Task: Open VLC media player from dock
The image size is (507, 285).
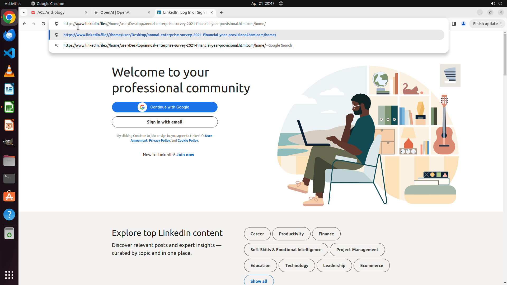Action: click(x=9, y=71)
